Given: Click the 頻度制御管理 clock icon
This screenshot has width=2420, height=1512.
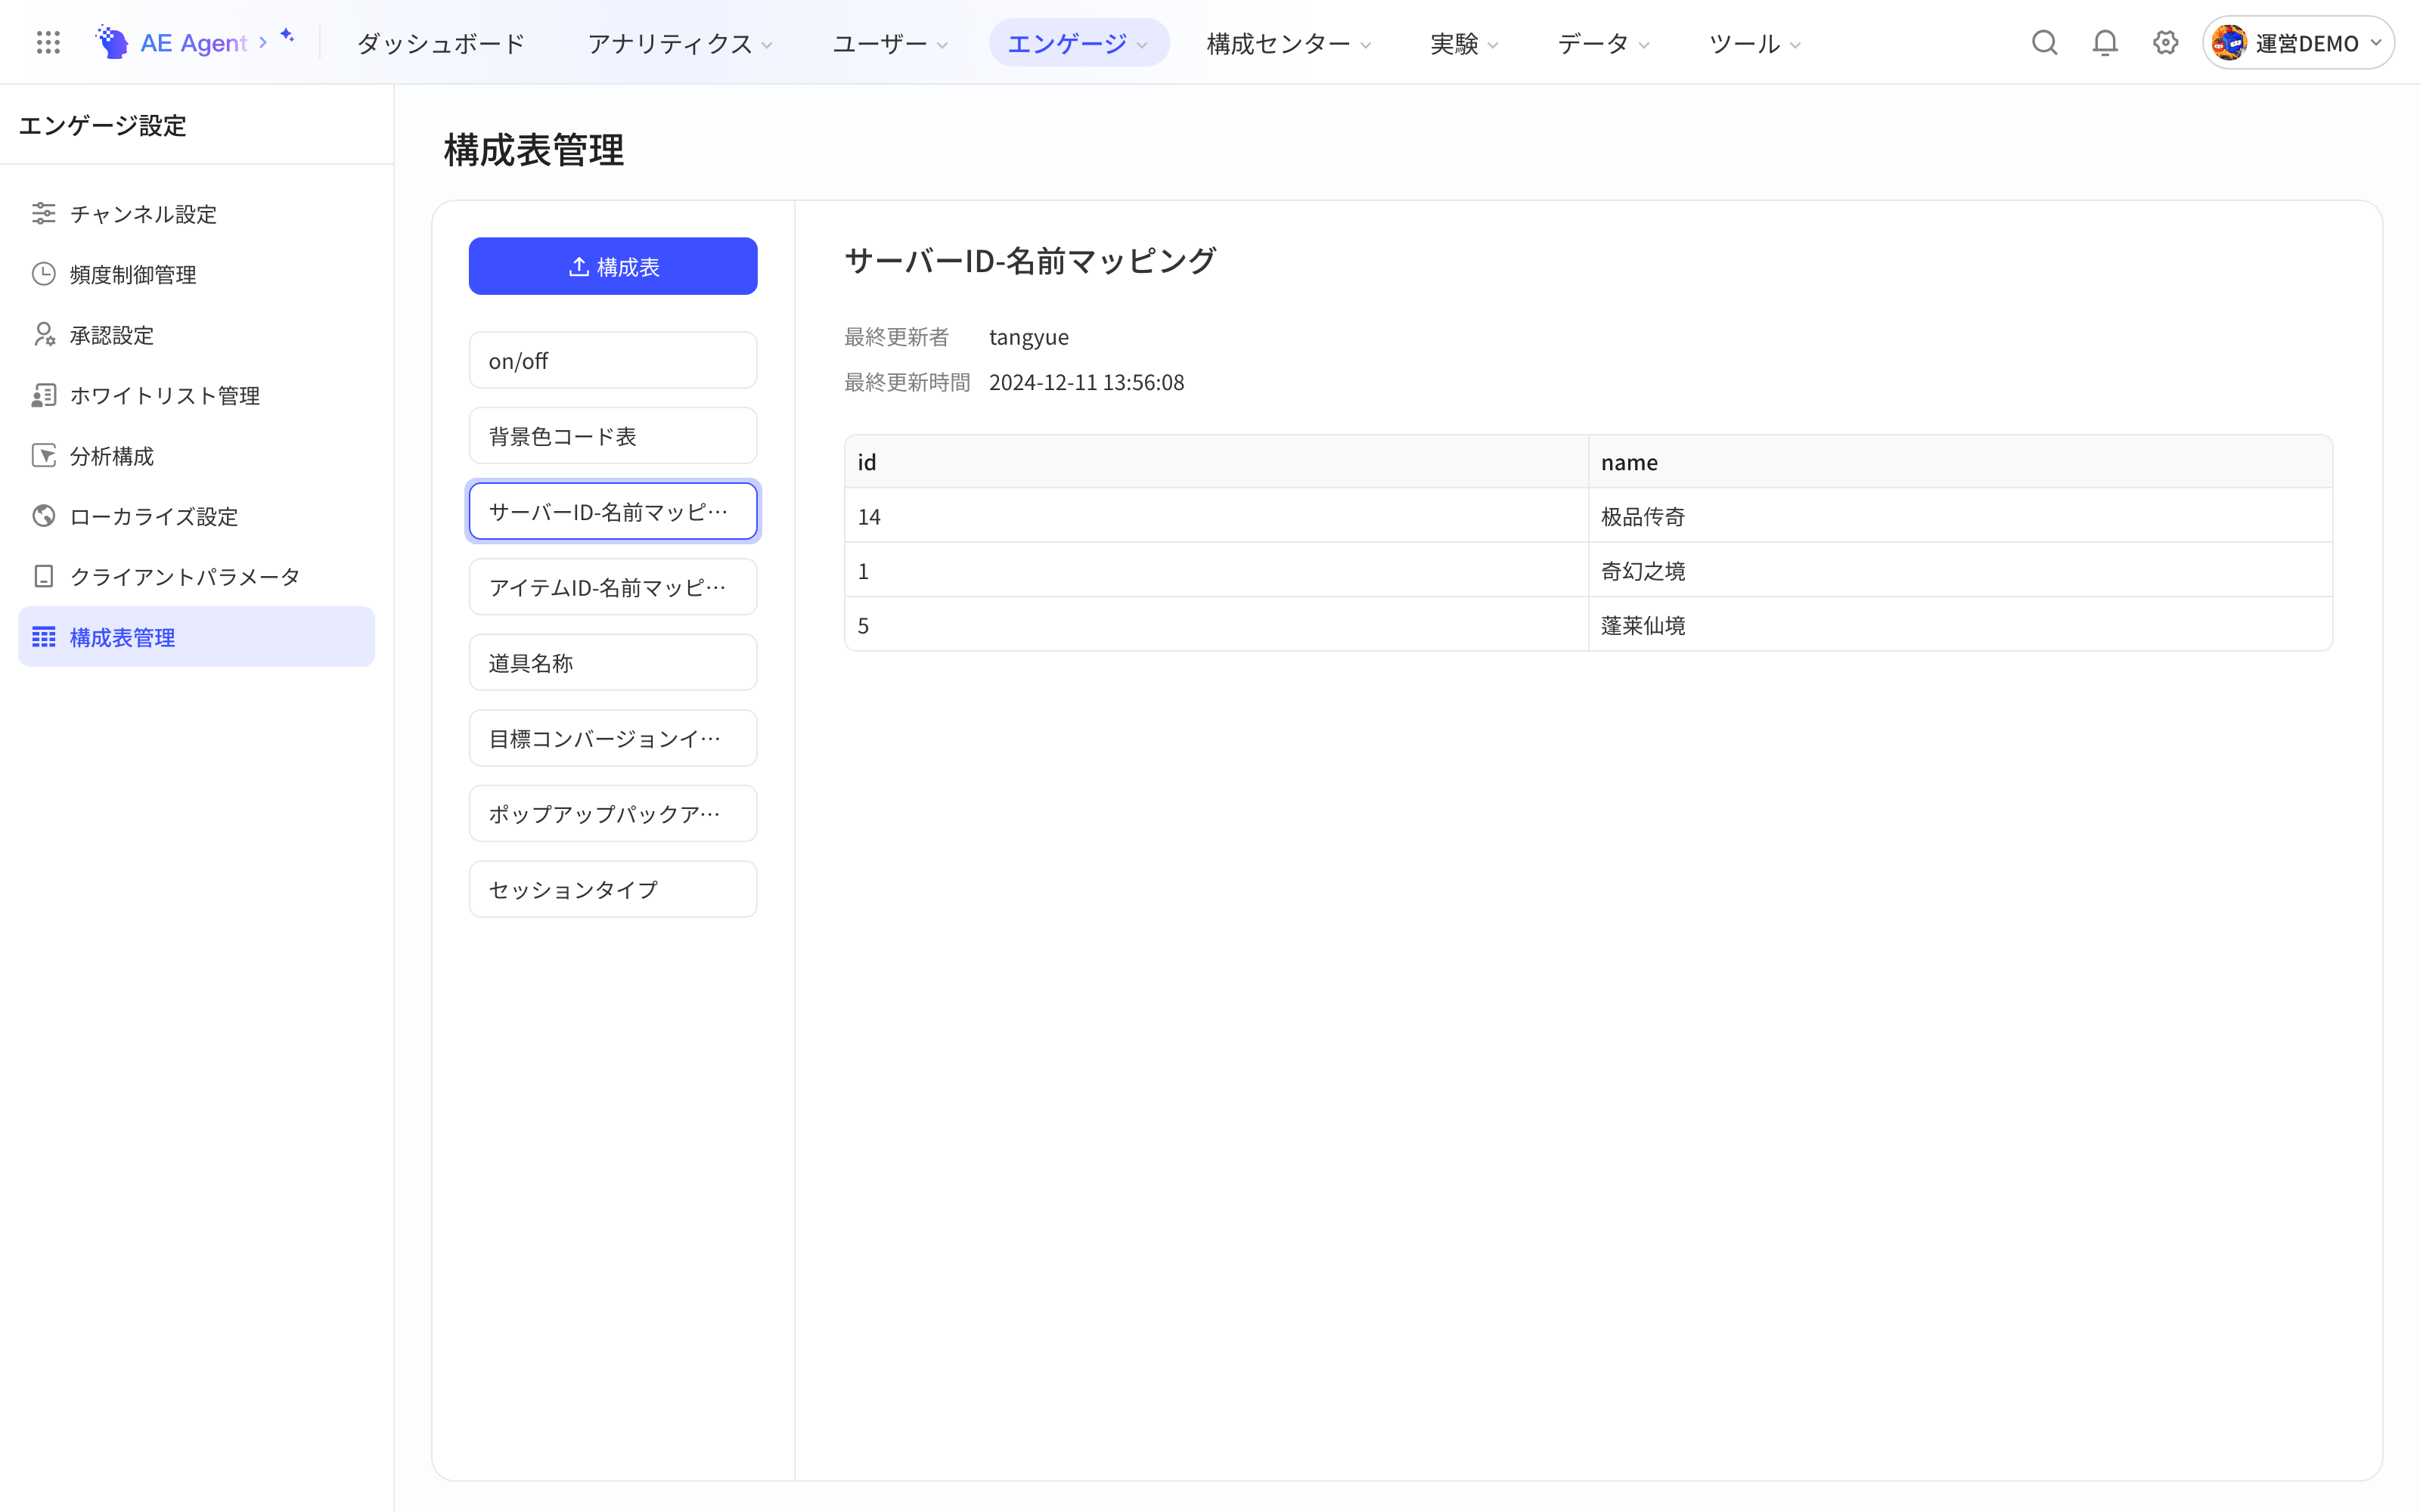Looking at the screenshot, I should [x=44, y=274].
